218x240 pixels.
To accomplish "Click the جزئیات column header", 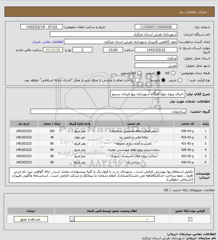I will coord(31,211).
